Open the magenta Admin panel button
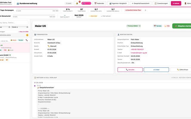Viewport: 191px width, 119px height. click(x=176, y=3)
